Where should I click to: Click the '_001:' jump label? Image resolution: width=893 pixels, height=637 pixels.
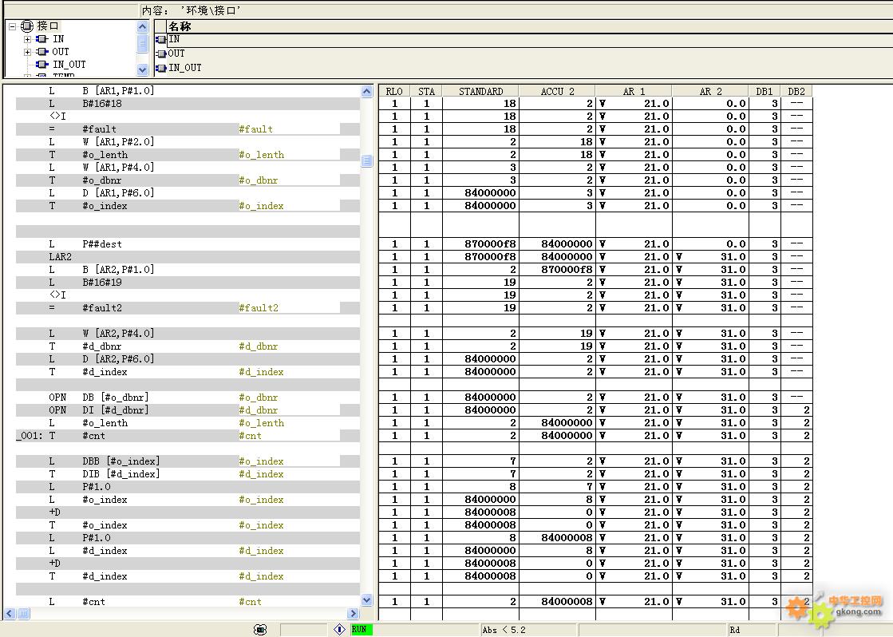tap(29, 436)
